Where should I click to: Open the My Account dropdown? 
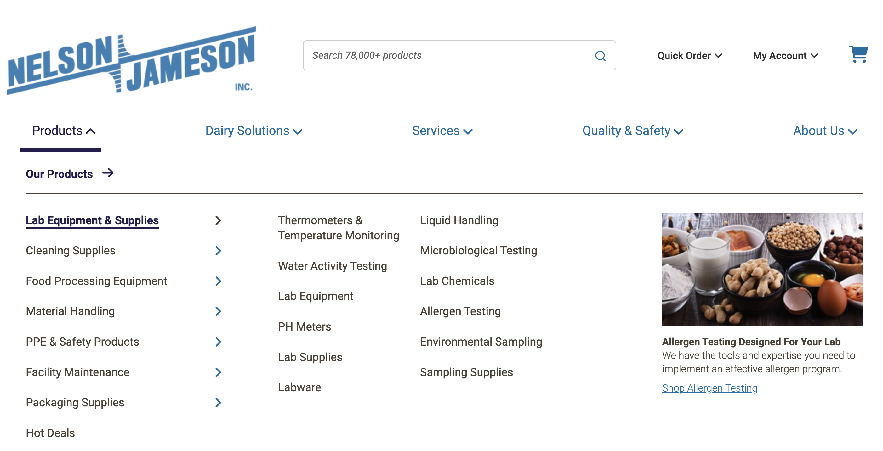click(x=785, y=55)
